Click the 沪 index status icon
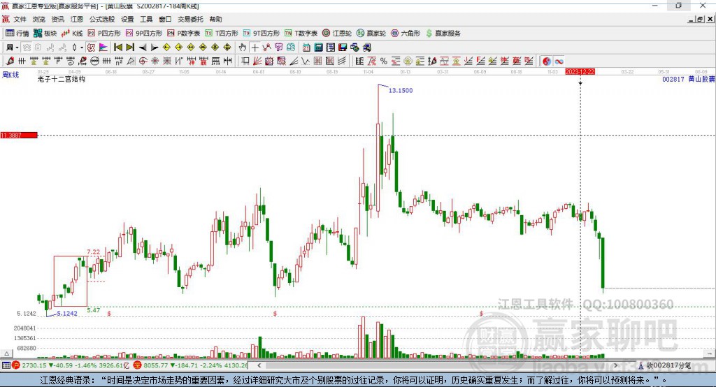Screen dimensions: 716x387 (16, 365)
